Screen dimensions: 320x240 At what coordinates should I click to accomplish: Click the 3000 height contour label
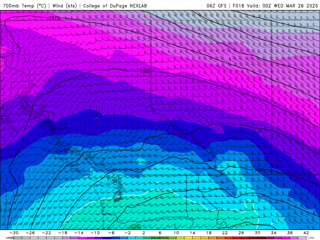click(145, 72)
